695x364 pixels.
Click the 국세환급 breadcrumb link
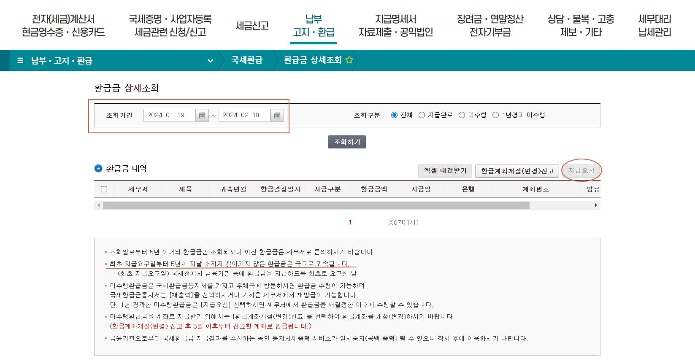click(247, 60)
